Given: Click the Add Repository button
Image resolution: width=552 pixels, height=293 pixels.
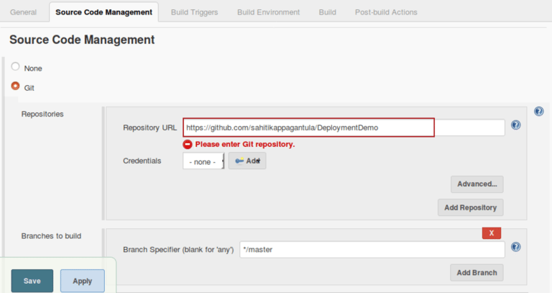Looking at the screenshot, I should pos(470,207).
